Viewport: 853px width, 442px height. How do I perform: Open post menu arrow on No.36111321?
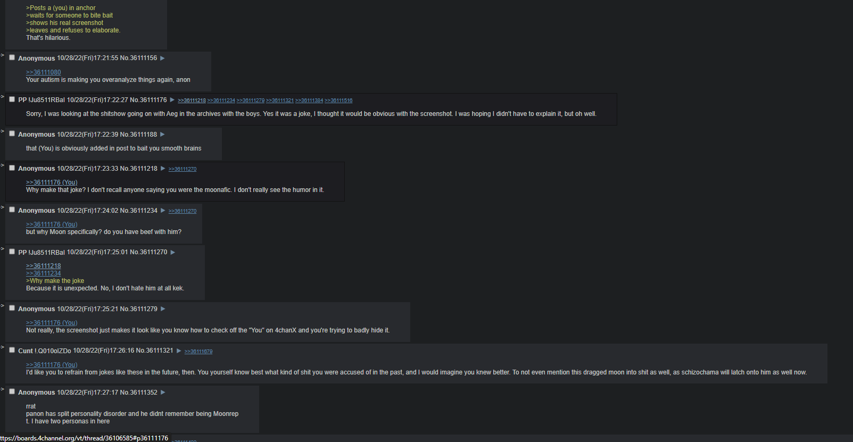pos(179,351)
